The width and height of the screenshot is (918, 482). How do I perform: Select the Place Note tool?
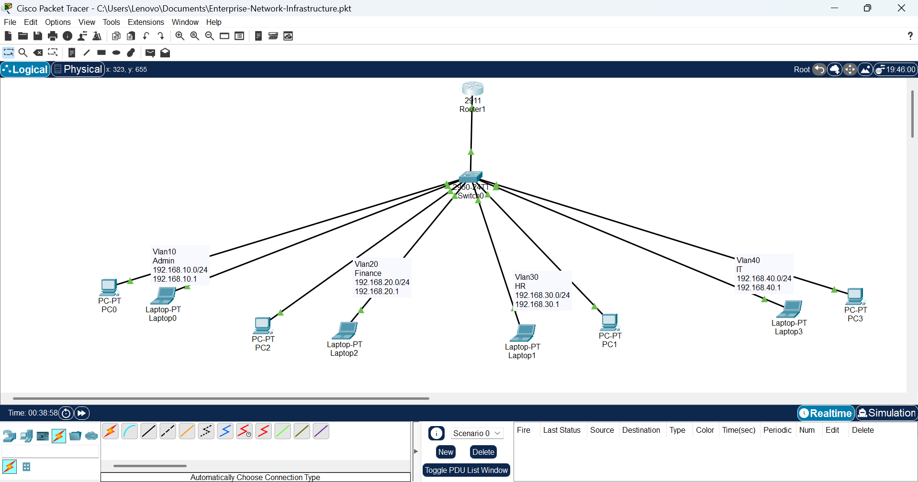(72, 53)
